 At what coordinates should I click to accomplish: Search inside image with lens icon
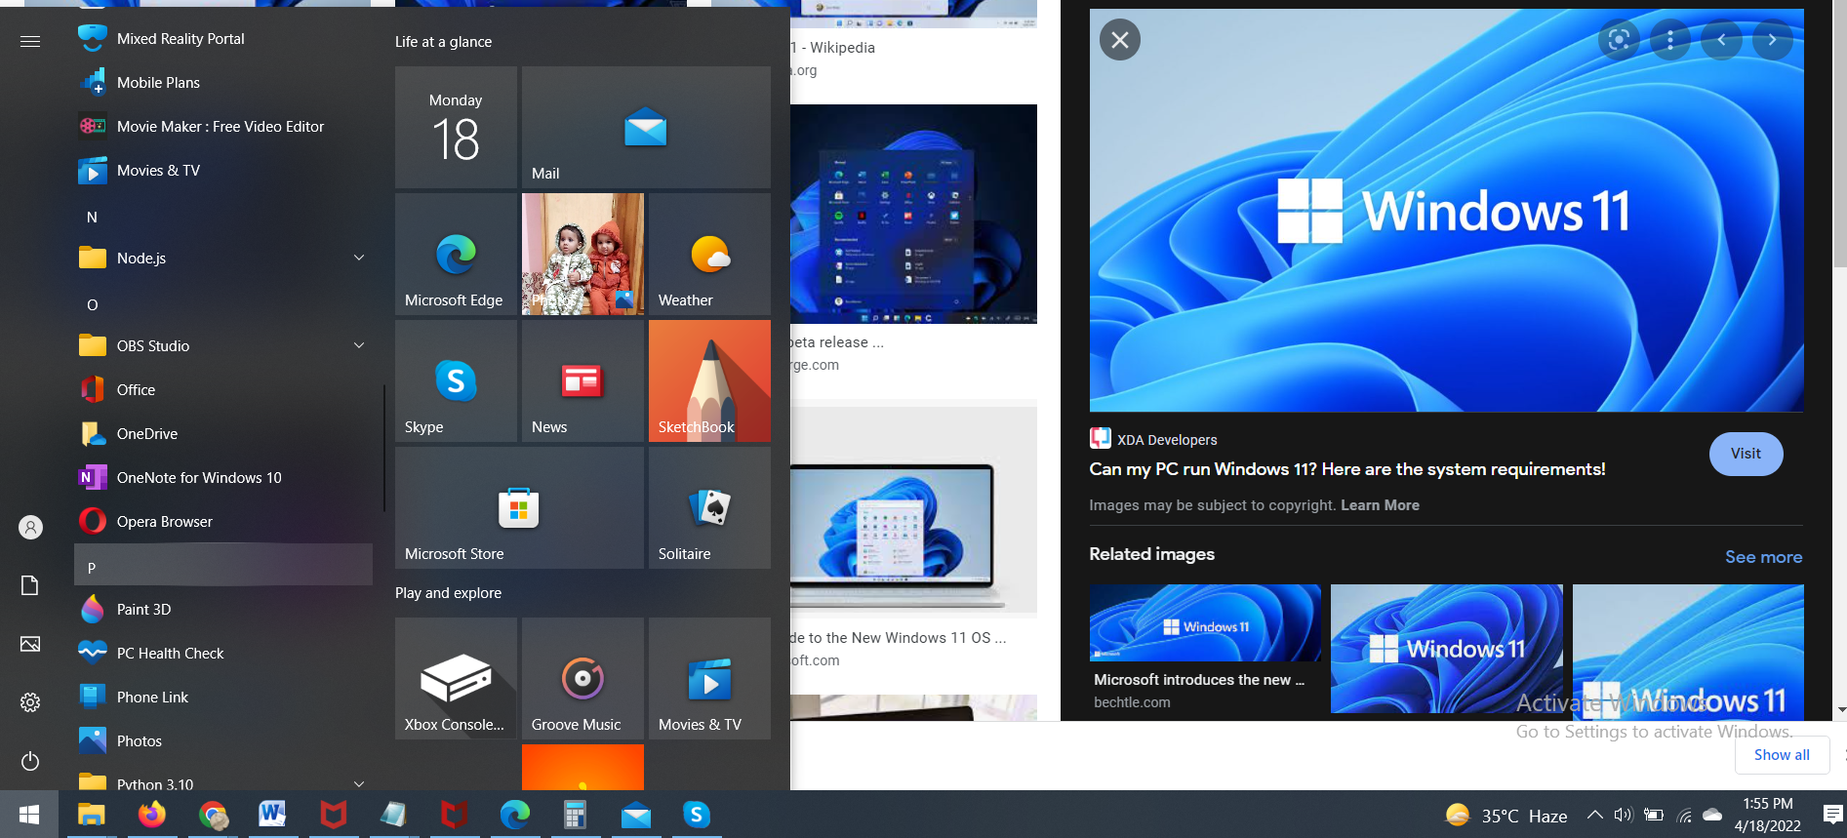click(x=1619, y=40)
